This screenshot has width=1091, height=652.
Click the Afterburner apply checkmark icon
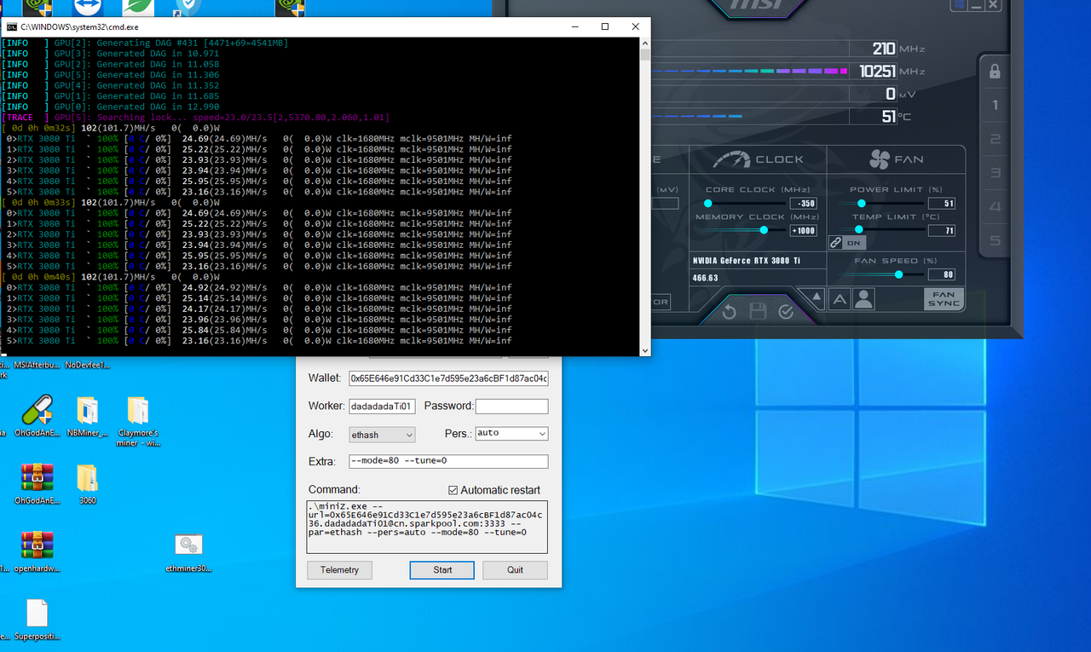tap(786, 312)
